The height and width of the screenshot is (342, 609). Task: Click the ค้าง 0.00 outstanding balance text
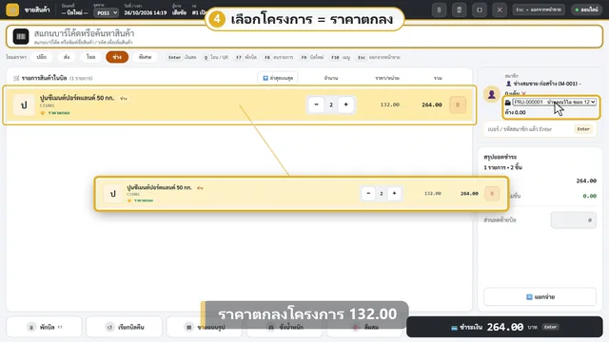coord(515,112)
